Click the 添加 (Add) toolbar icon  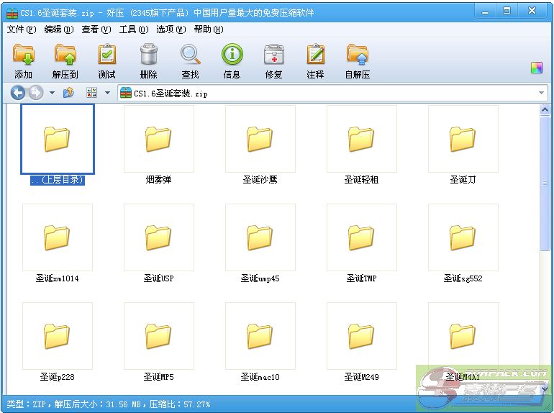(x=24, y=55)
